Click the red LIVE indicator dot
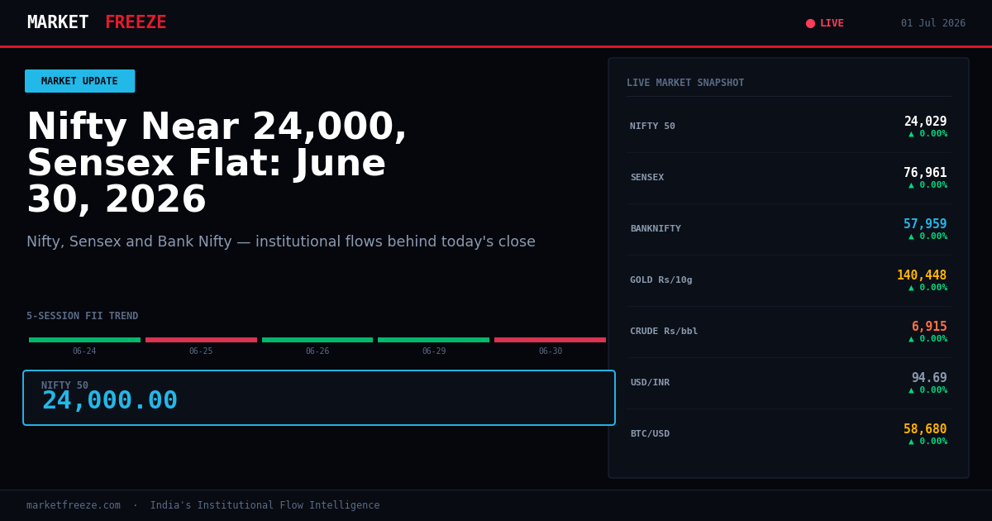Screen dimensions: 992x521 pyautogui.click(x=810, y=23)
